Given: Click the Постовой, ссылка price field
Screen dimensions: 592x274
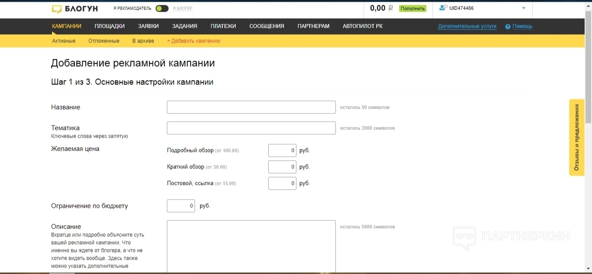Looking at the screenshot, I should 282,183.
